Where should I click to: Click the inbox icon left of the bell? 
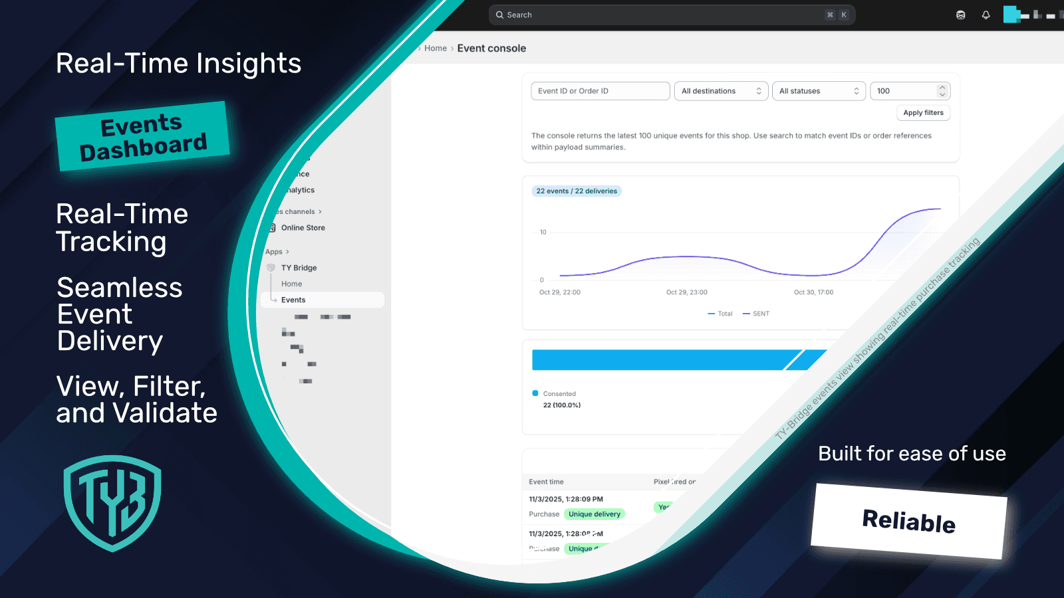(960, 14)
